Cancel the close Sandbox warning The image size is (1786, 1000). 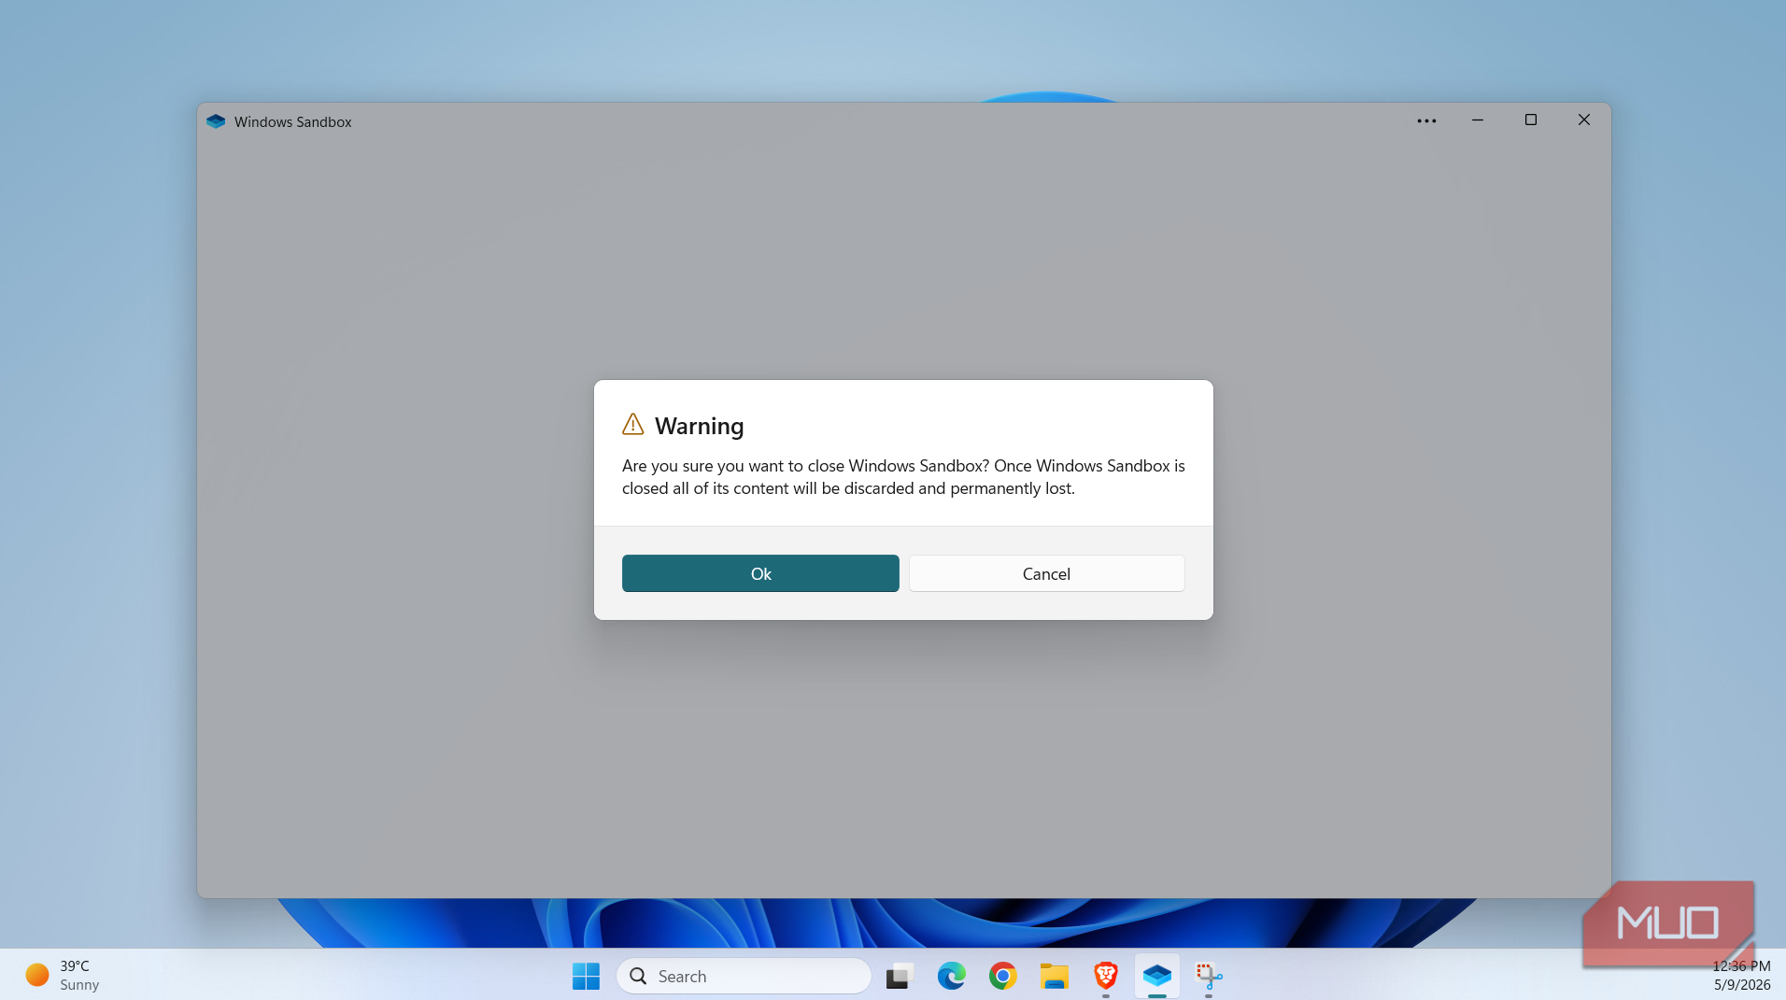(1046, 573)
